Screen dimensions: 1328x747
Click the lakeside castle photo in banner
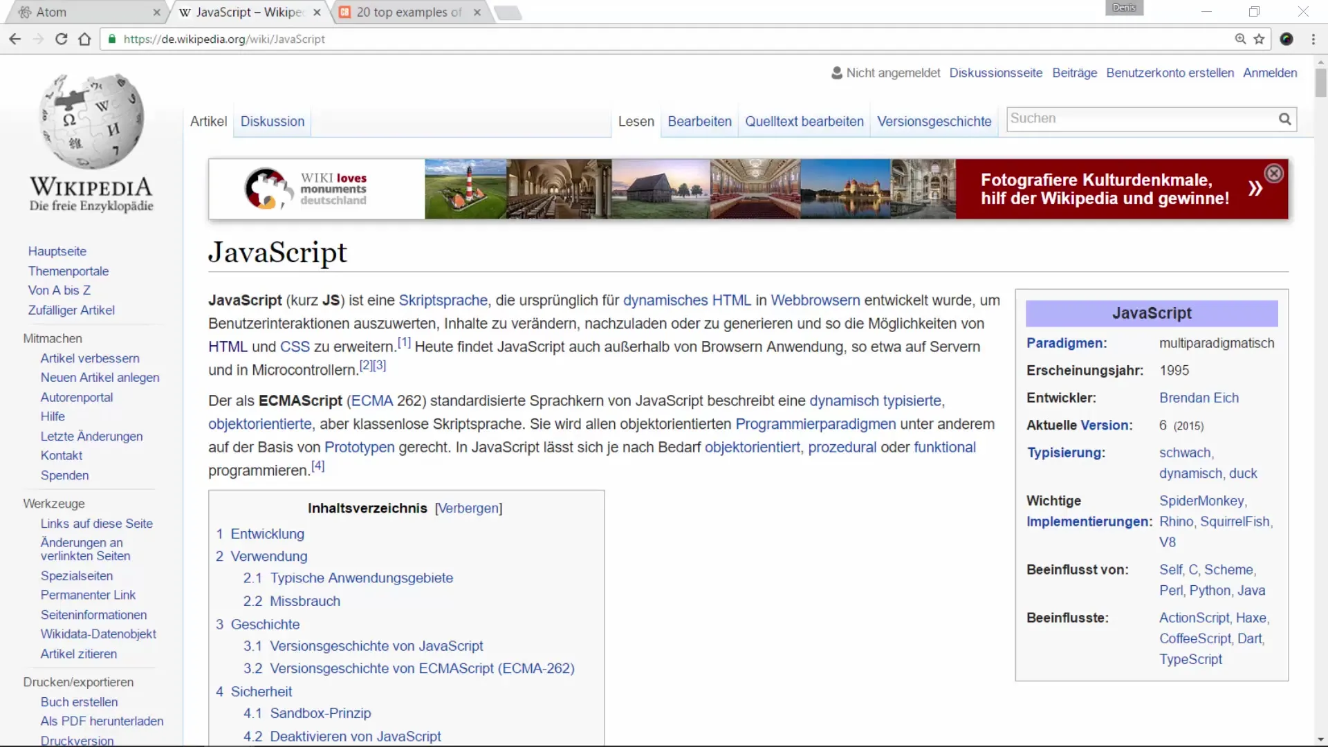pos(845,189)
